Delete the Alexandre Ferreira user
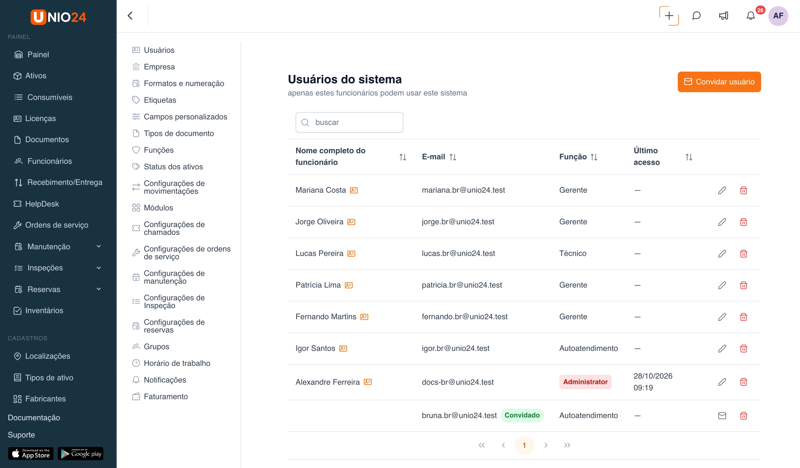This screenshot has height=468, width=800. pyautogui.click(x=744, y=382)
